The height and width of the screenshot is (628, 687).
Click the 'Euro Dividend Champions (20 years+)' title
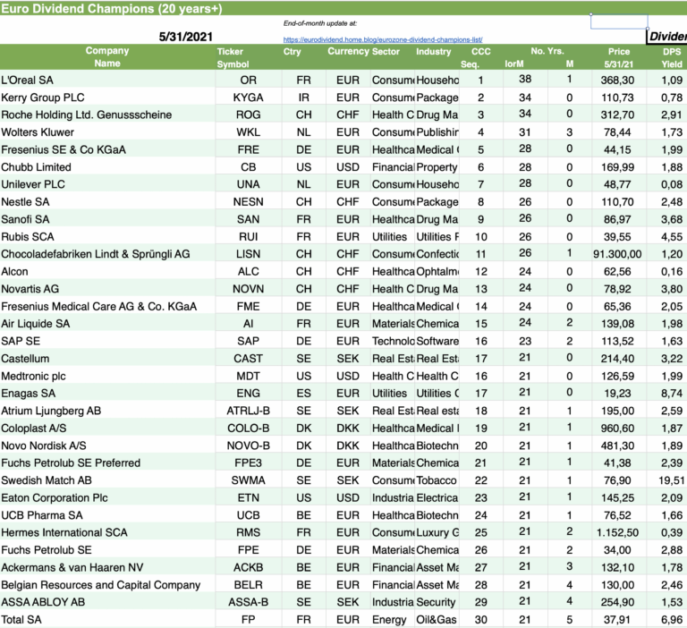pos(111,8)
